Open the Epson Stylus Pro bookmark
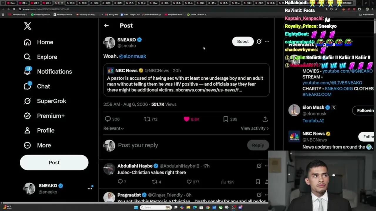This screenshot has width=376, height=211. [x=63, y=14]
